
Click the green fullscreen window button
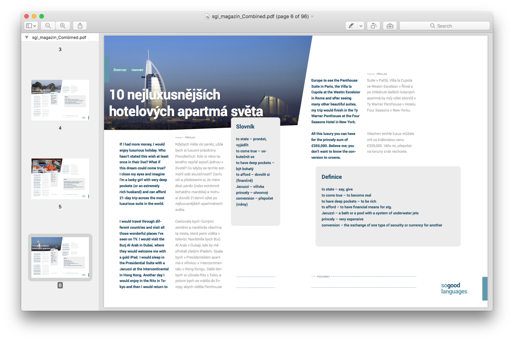tap(42, 16)
